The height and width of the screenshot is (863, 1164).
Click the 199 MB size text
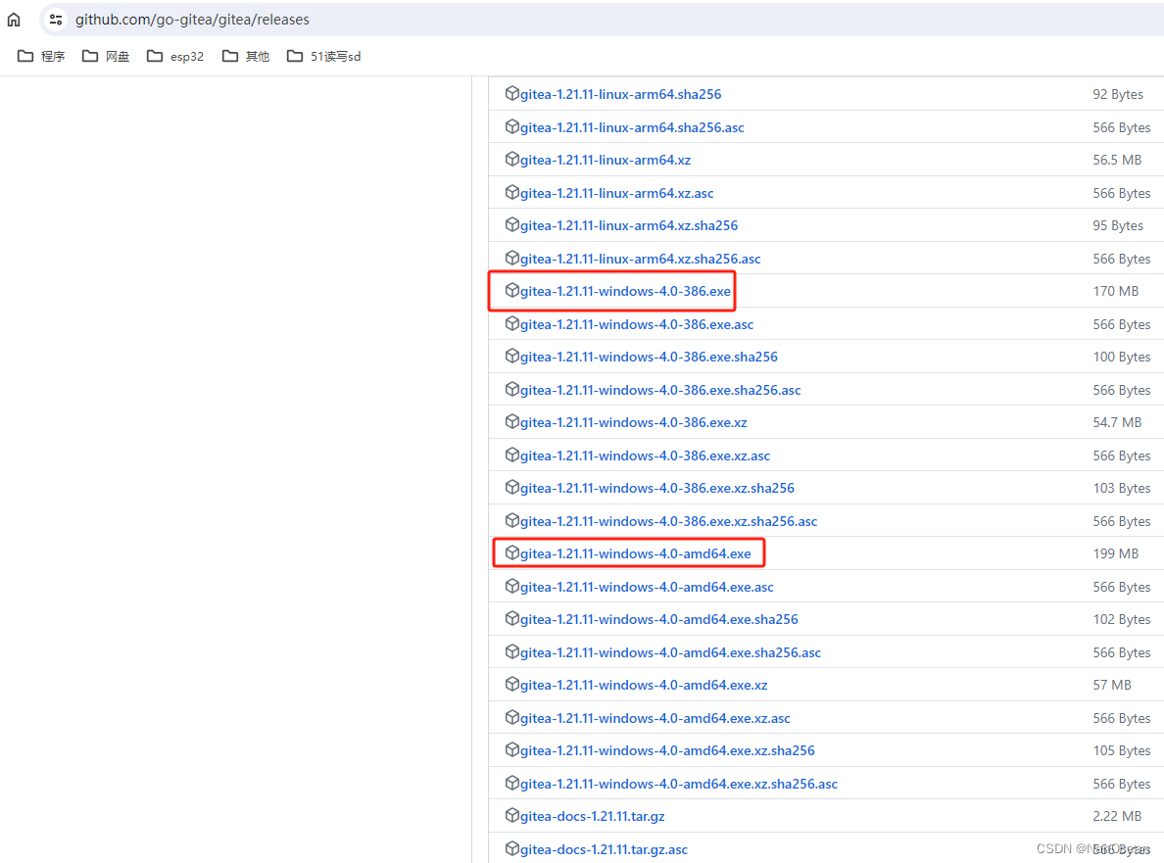click(1115, 554)
